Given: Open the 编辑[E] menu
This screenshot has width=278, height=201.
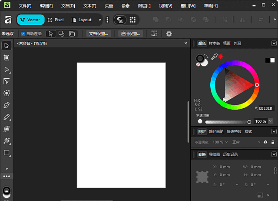Looking at the screenshot, I should click(x=46, y=6).
